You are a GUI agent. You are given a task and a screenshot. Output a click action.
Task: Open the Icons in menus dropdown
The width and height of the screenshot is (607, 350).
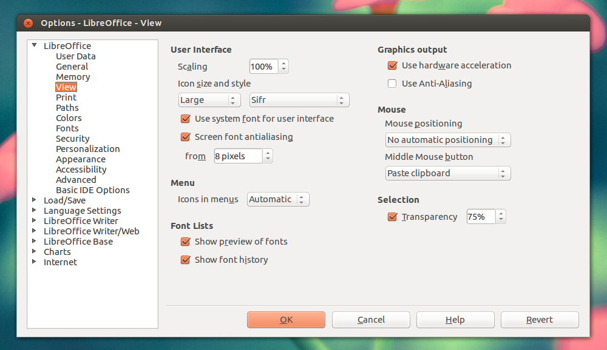277,199
